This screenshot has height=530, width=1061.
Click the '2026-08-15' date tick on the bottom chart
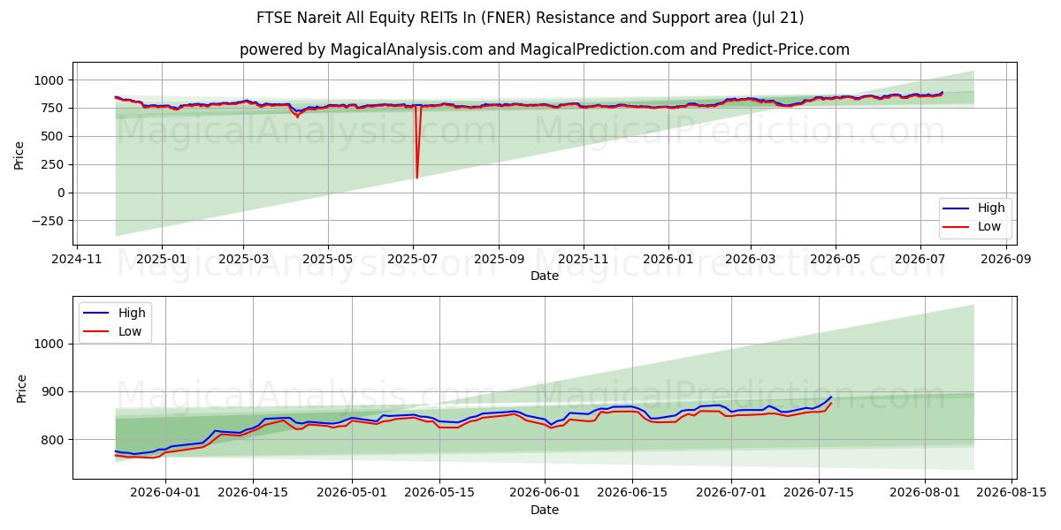click(x=1011, y=492)
